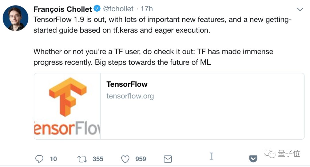310x167 pixels.
Task: Open François Chollet's profile picture
Action: pos(15,18)
